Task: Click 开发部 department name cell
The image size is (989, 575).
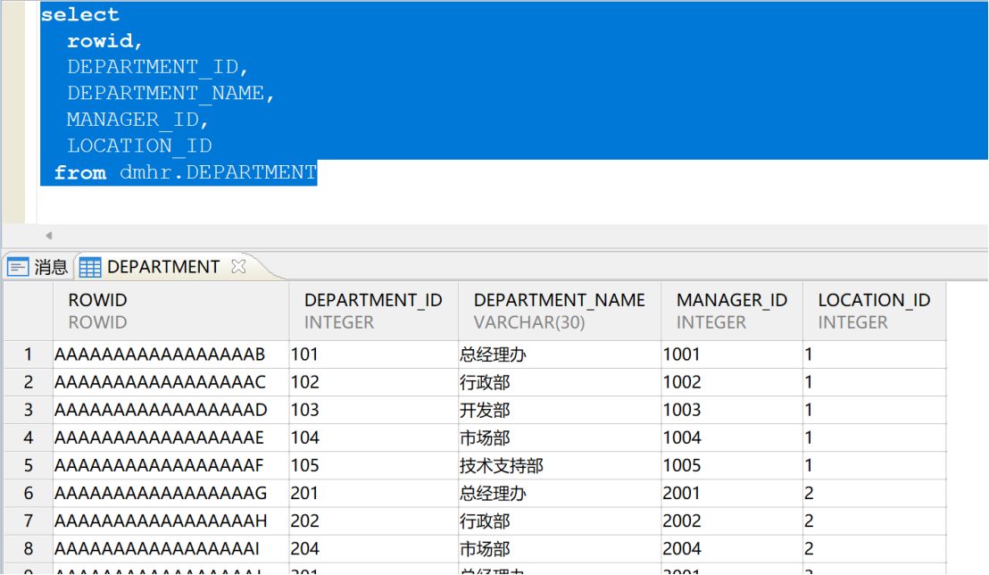Action: coord(560,410)
